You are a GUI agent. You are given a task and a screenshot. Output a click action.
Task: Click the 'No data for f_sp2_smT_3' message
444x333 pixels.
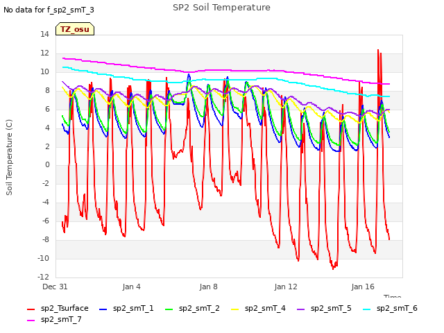point(49,10)
